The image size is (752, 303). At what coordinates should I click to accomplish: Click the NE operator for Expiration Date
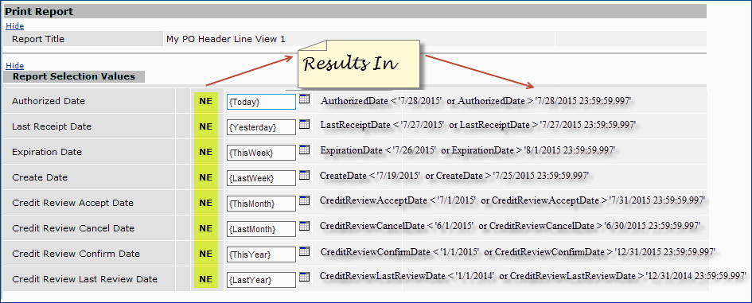click(206, 152)
